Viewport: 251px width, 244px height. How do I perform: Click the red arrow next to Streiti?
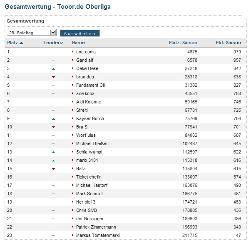click(73, 110)
